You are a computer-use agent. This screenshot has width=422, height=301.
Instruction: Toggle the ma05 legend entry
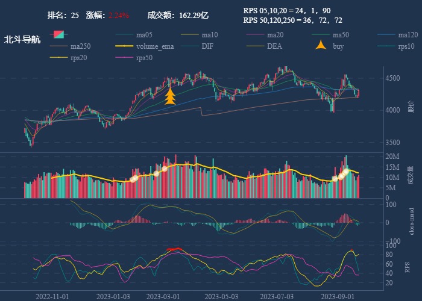click(135, 35)
